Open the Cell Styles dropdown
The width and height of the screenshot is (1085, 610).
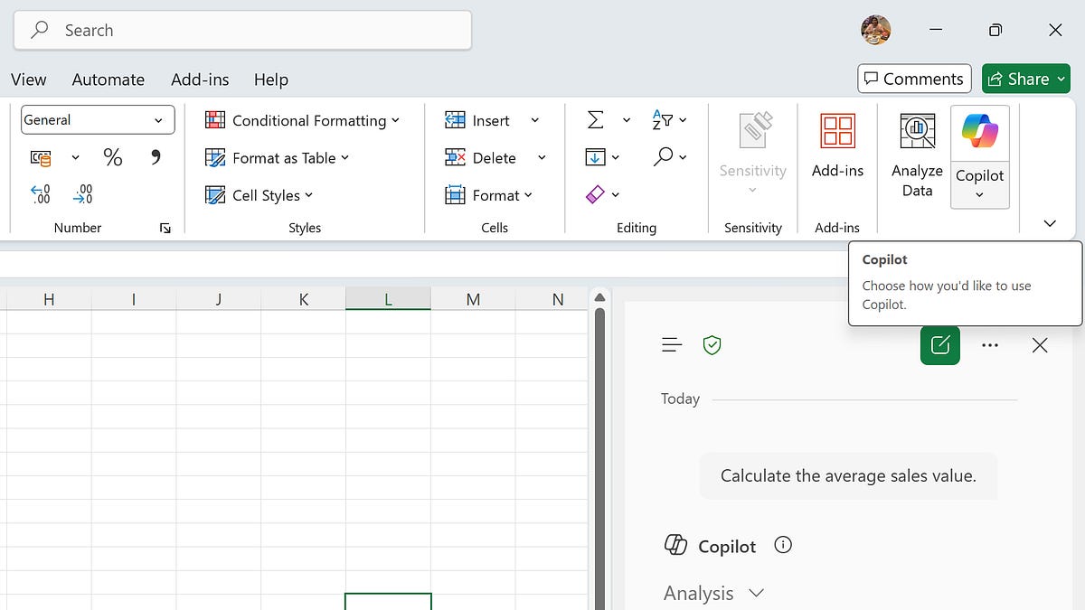pyautogui.click(x=259, y=194)
